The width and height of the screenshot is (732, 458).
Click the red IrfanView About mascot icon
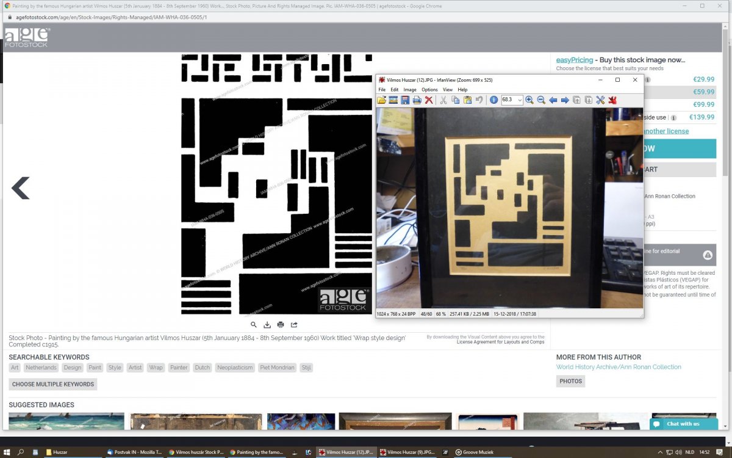[x=612, y=100]
